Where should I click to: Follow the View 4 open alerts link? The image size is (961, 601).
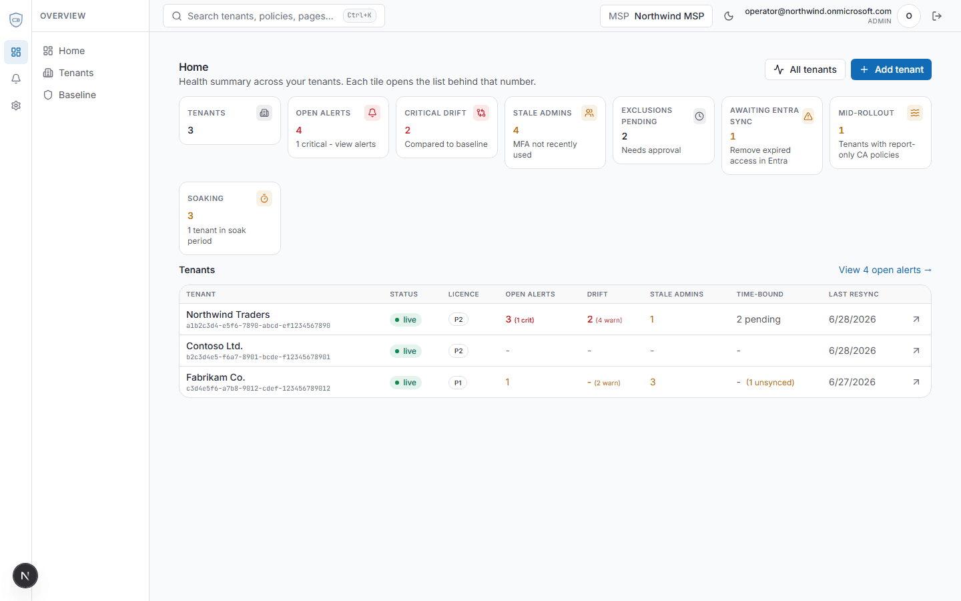[885, 270]
